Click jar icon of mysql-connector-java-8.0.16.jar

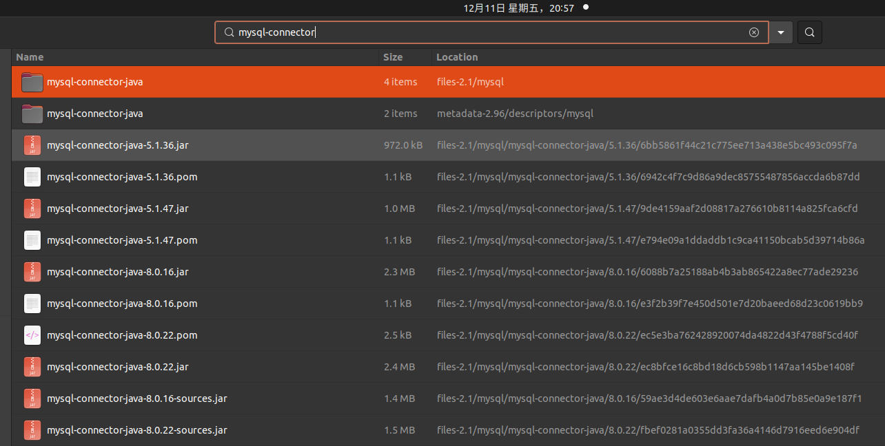32,272
